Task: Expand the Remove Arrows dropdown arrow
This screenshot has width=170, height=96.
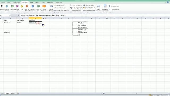Action: pyautogui.click(x=82, y=10)
